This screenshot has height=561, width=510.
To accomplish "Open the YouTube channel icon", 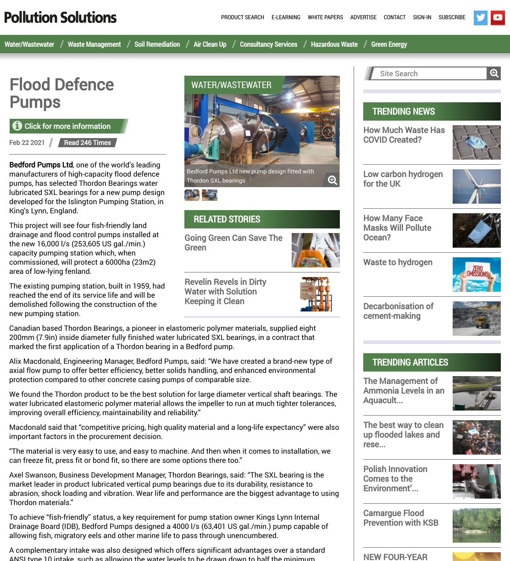I will pos(498,17).
